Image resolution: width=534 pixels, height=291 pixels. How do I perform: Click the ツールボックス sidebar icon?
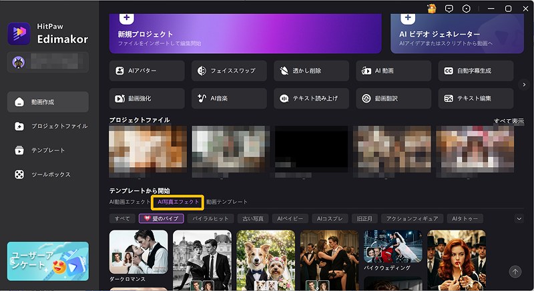(19, 174)
